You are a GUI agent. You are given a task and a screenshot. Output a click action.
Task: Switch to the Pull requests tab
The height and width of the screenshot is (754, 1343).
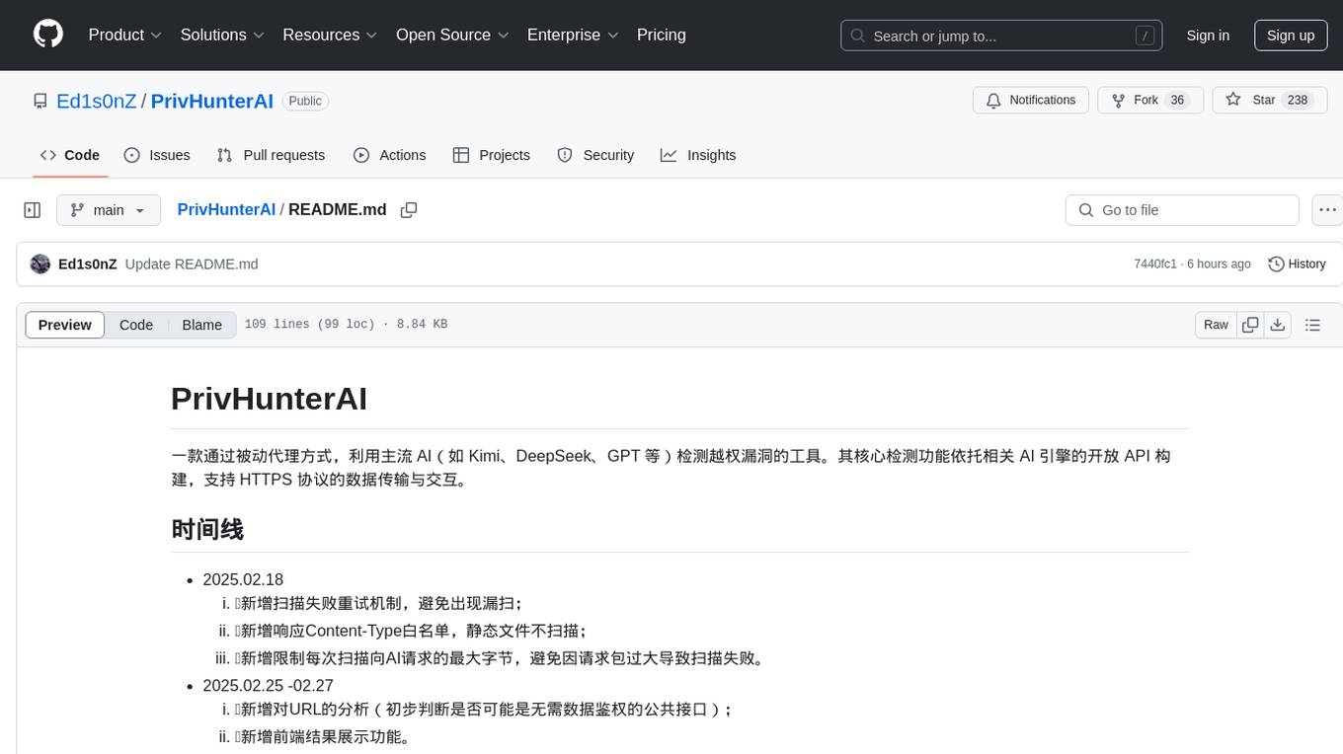(271, 155)
